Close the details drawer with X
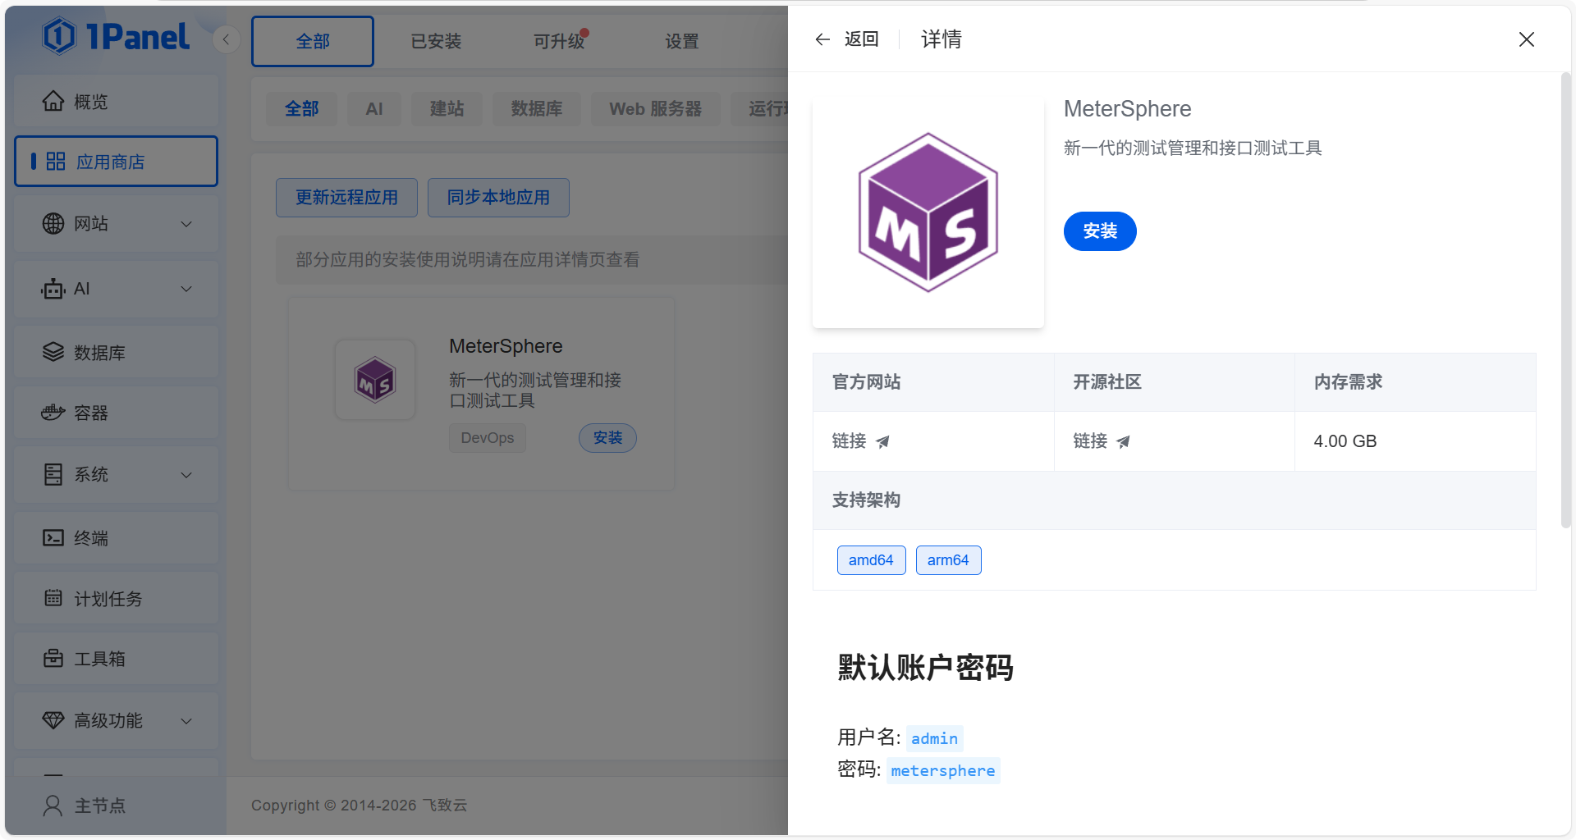This screenshot has height=840, width=1576. (1527, 39)
